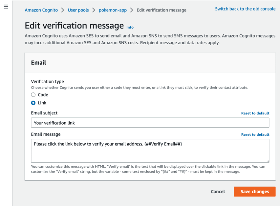Screen dimensions: 280x206
Task: Click the Save changes button
Action: [x=255, y=192]
